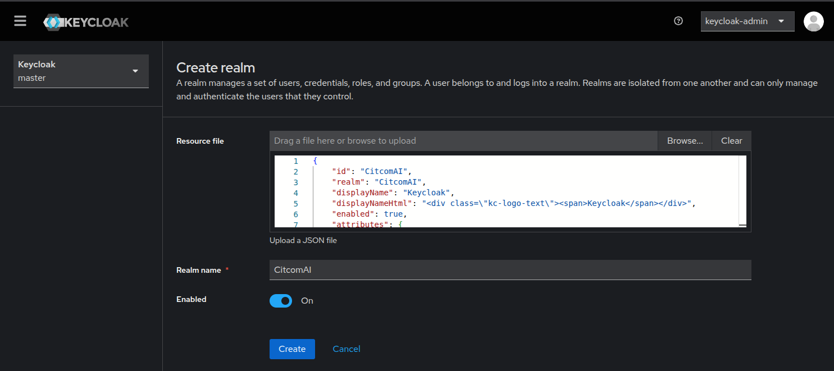Viewport: 834px width, 371px height.
Task: Click the 'On' label beside switch
Action: point(307,301)
